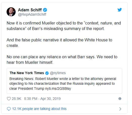
Task: Click the tweet text about Mueller objecting
Action: pyautogui.click(x=64, y=26)
